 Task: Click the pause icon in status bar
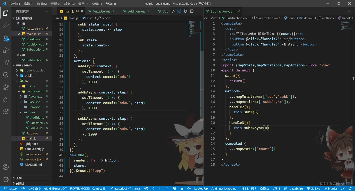[160, 188]
